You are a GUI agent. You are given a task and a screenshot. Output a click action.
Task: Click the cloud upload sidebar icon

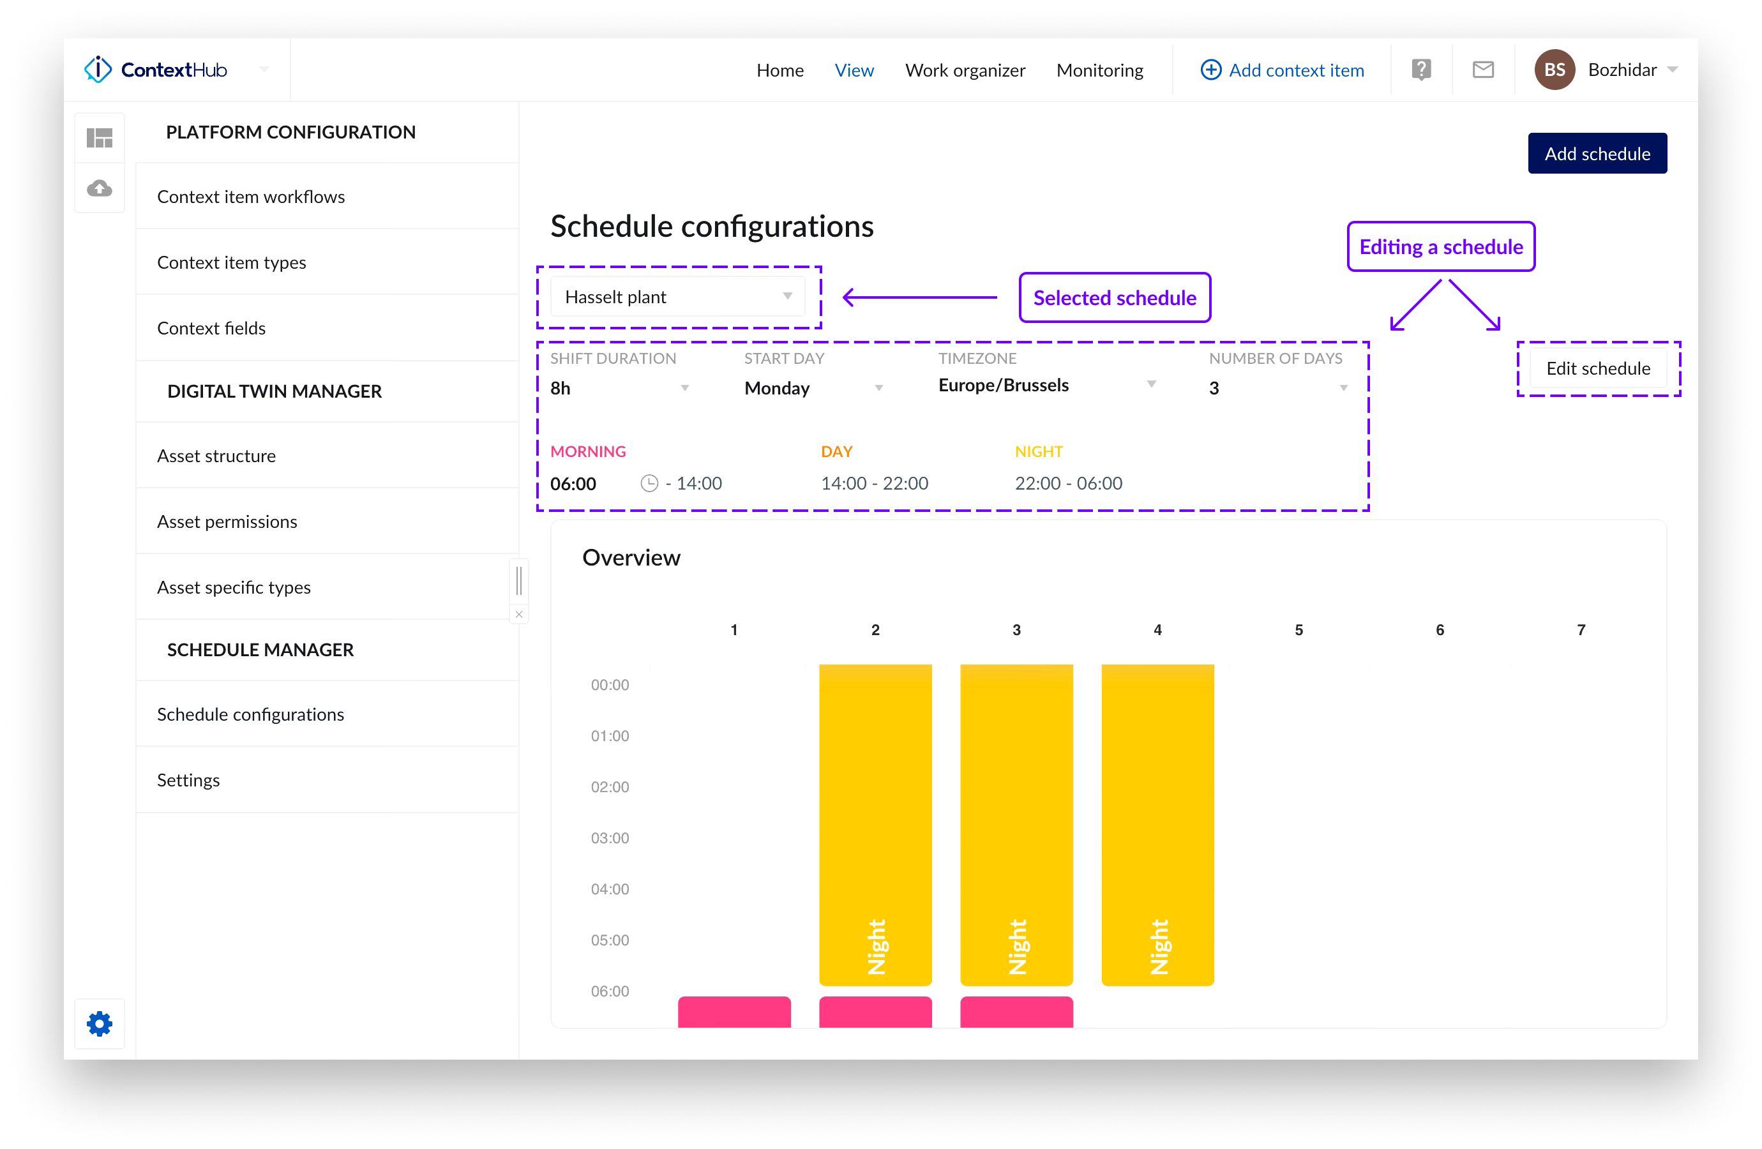pos(99,188)
